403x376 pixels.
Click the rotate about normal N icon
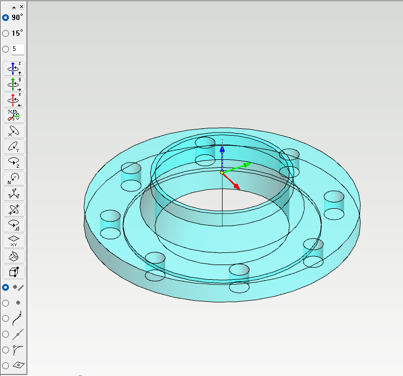14,178
